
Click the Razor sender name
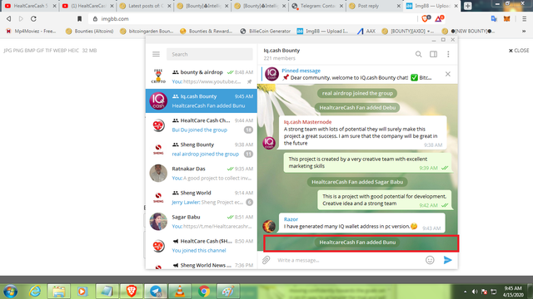(x=291, y=219)
